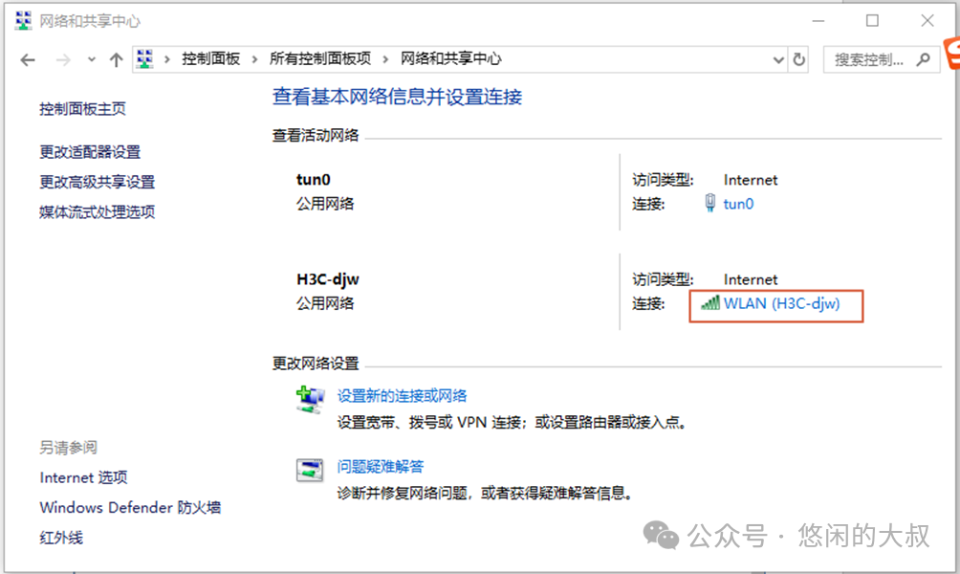Click the H3C-djw network name text
The image size is (960, 574).
coord(328,279)
